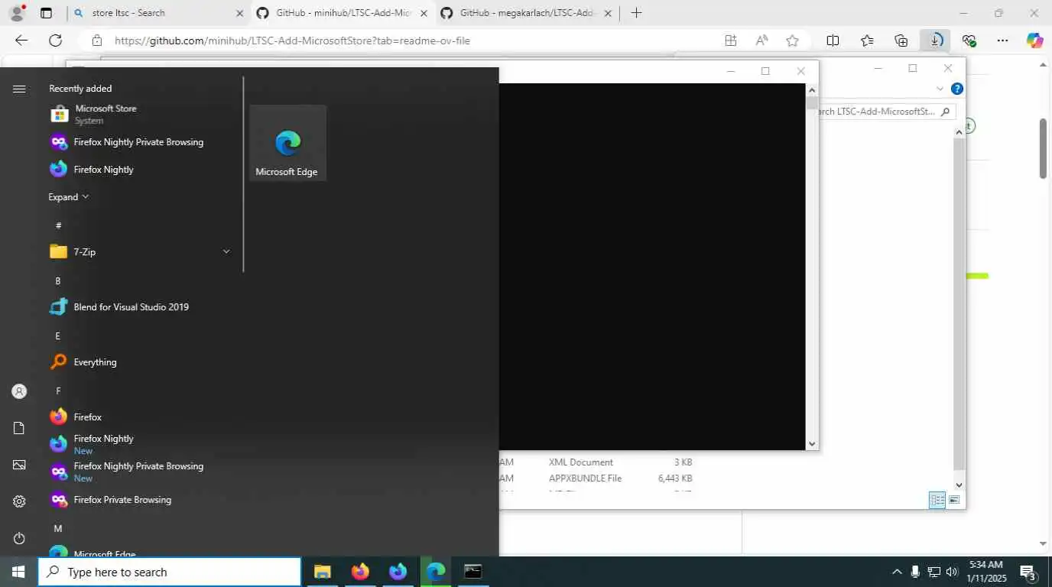Open Settings gear in Start sidebar

(19, 501)
